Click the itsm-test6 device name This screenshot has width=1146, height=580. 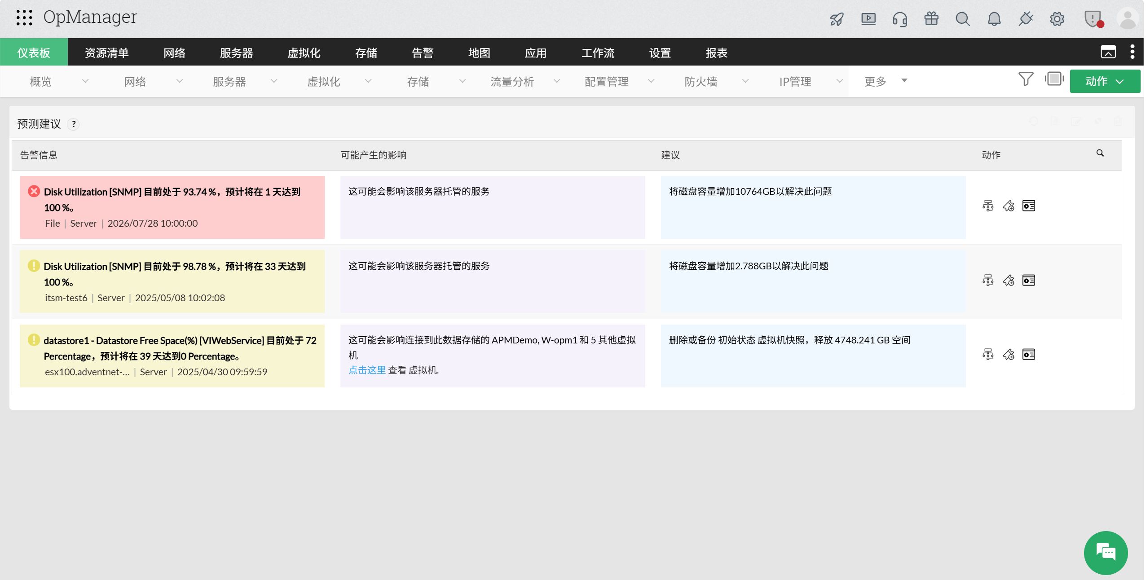(x=66, y=298)
